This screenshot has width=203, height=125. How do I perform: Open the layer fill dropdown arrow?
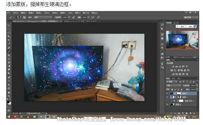click(x=197, y=89)
